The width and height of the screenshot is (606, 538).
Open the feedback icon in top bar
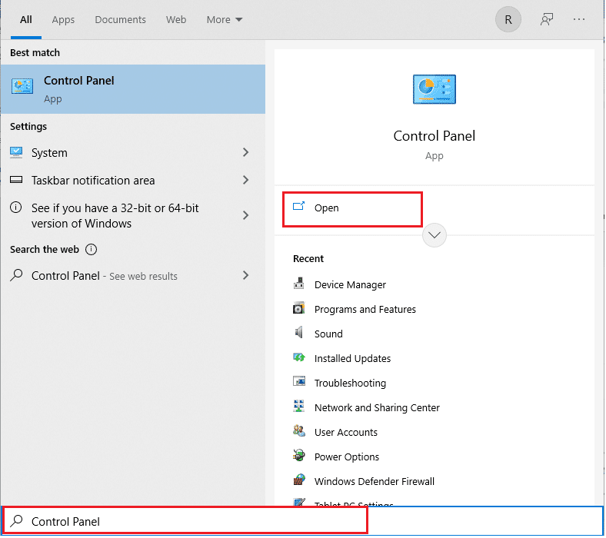point(547,20)
